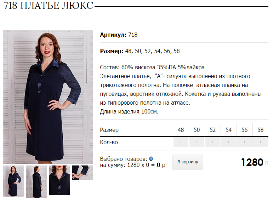Click the 1280 price label
Viewport: 273px width, 198px height.
252,162
